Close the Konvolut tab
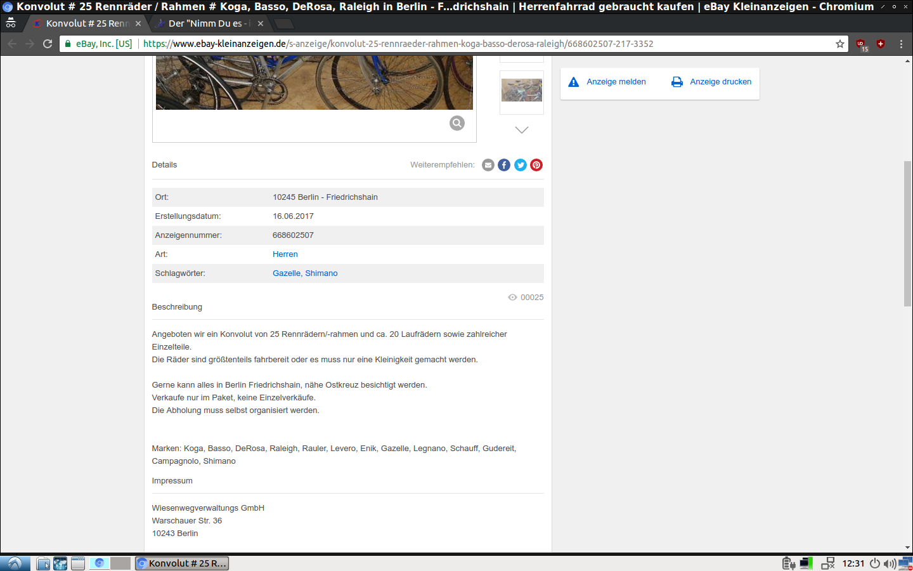 coord(138,23)
